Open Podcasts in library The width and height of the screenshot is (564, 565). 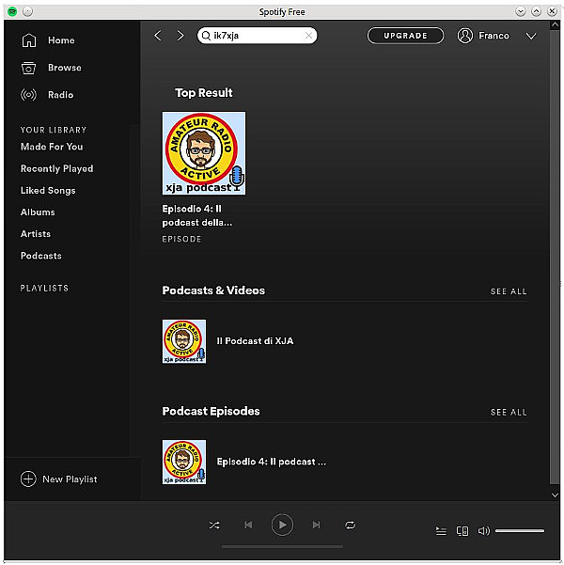(x=41, y=256)
